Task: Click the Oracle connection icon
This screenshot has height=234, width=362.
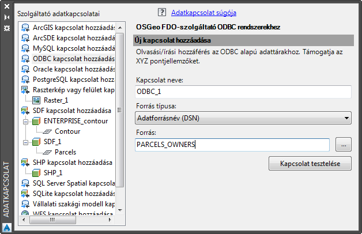Action: (x=25, y=69)
